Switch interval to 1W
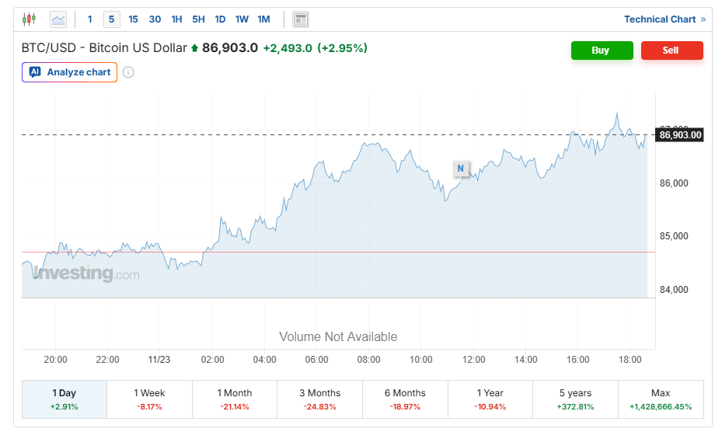Screen dimensions: 722x432 click(242, 19)
